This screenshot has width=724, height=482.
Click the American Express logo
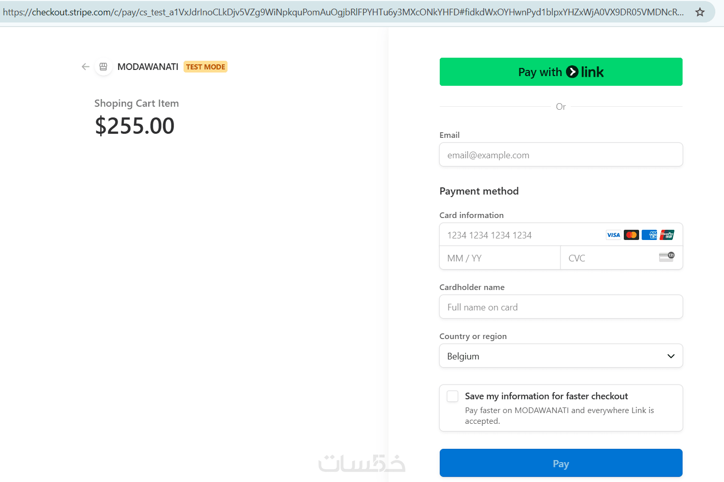coord(649,235)
